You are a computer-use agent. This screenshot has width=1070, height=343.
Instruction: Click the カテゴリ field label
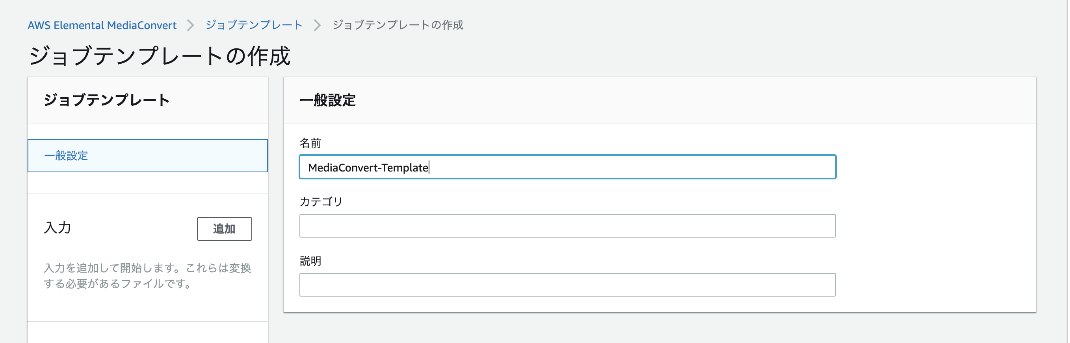(x=321, y=201)
